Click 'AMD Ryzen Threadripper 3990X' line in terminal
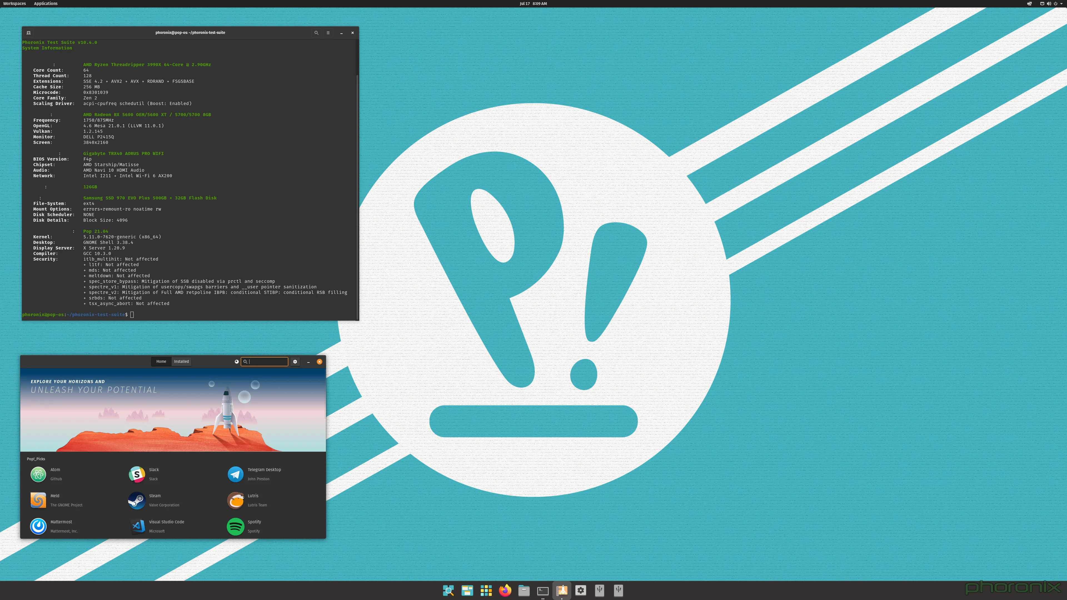This screenshot has height=600, width=1067. pyautogui.click(x=147, y=65)
